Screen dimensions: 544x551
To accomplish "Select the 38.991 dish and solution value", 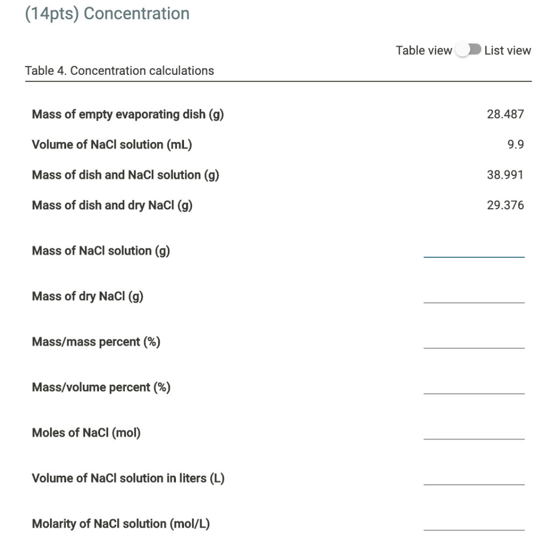I will click(x=506, y=174).
